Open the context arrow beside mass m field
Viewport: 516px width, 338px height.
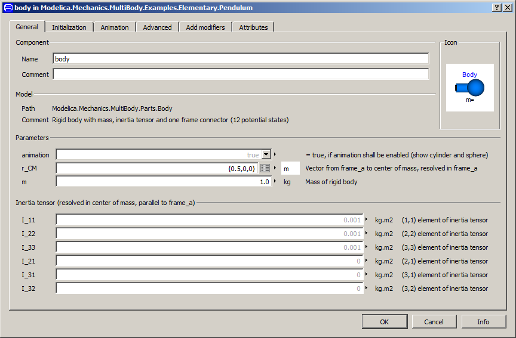[275, 182]
